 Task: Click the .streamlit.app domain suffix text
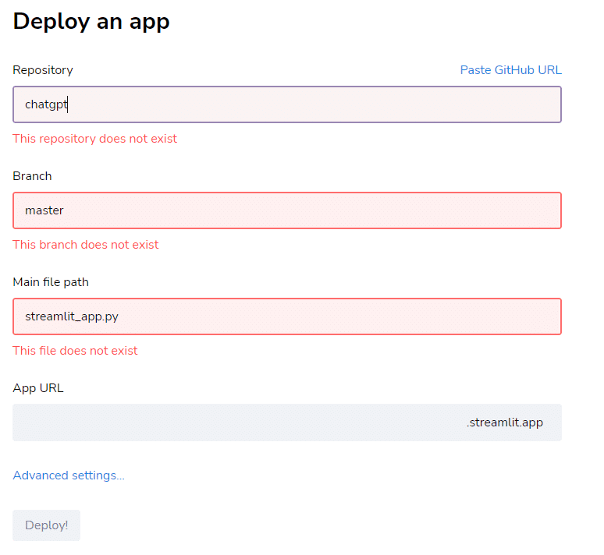click(x=505, y=422)
